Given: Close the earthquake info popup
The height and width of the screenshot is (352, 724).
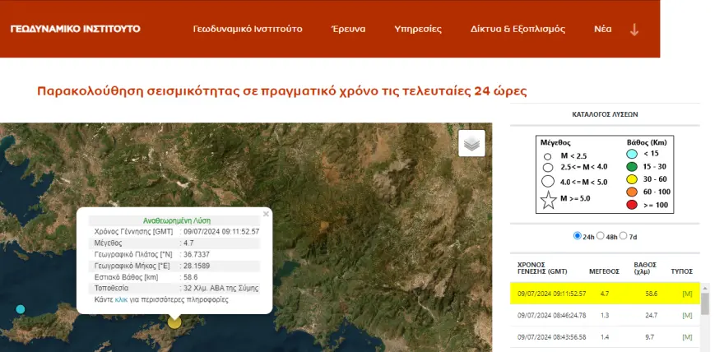Looking at the screenshot, I should [266, 214].
